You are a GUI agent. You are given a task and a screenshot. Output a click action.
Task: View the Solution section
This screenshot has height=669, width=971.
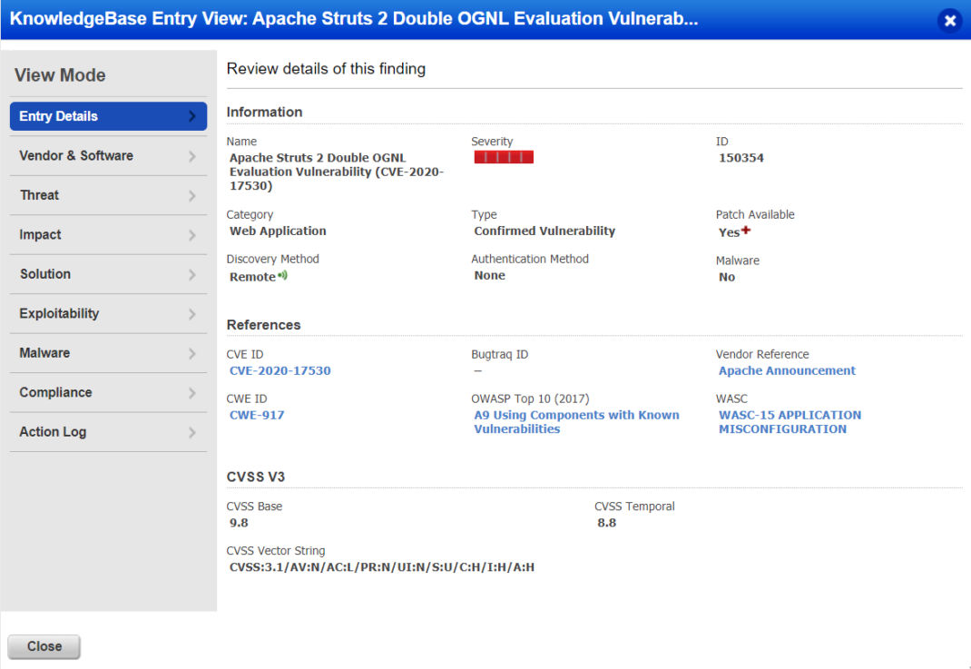108,273
